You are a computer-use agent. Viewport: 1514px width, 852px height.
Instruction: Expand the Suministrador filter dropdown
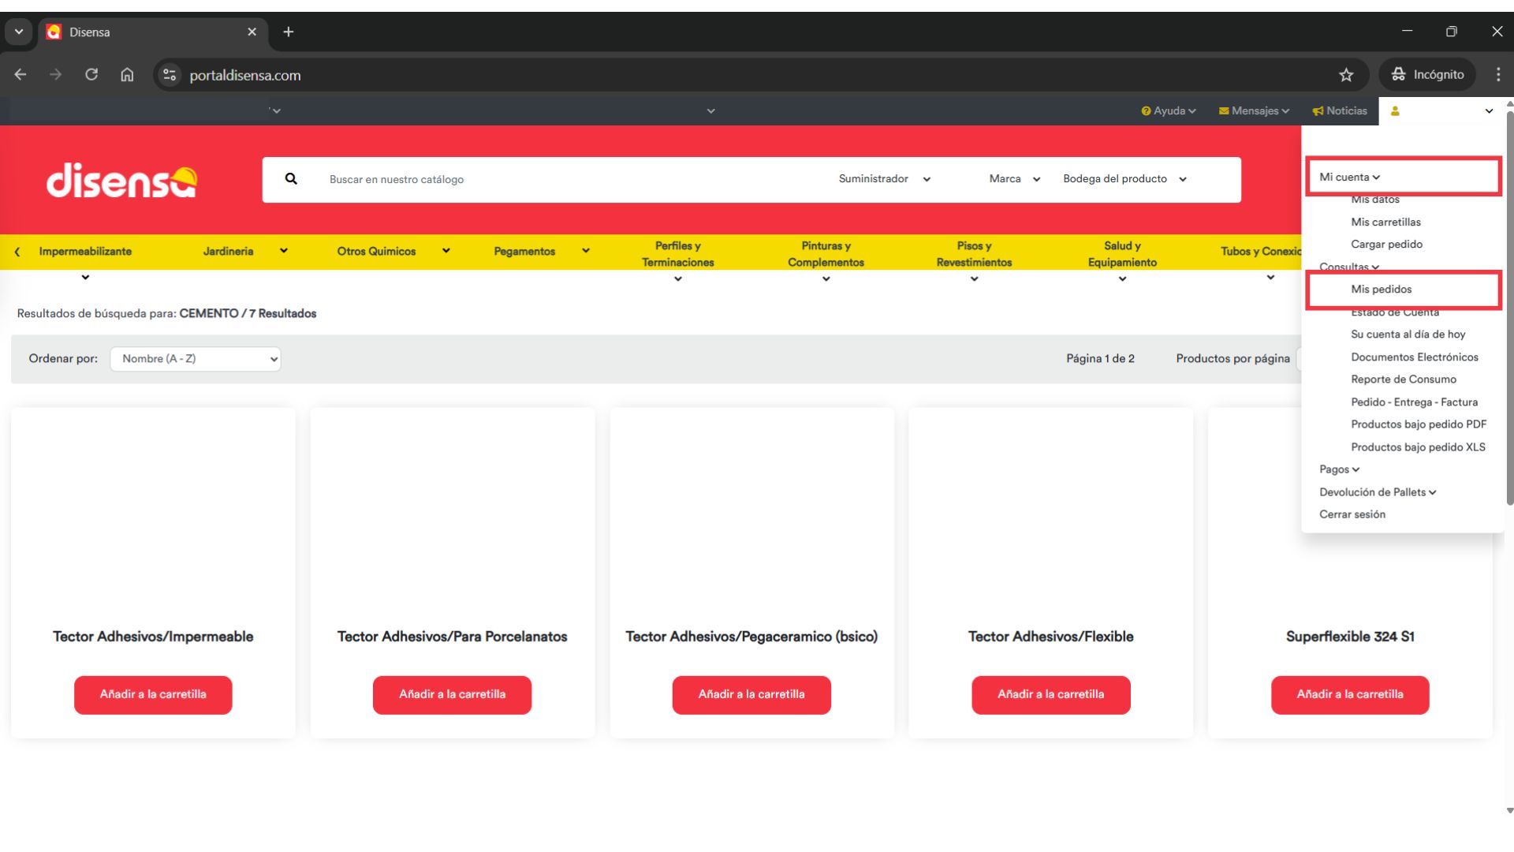[x=884, y=179]
